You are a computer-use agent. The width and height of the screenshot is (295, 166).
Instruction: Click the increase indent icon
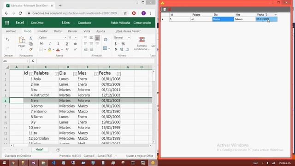click(x=92, y=49)
